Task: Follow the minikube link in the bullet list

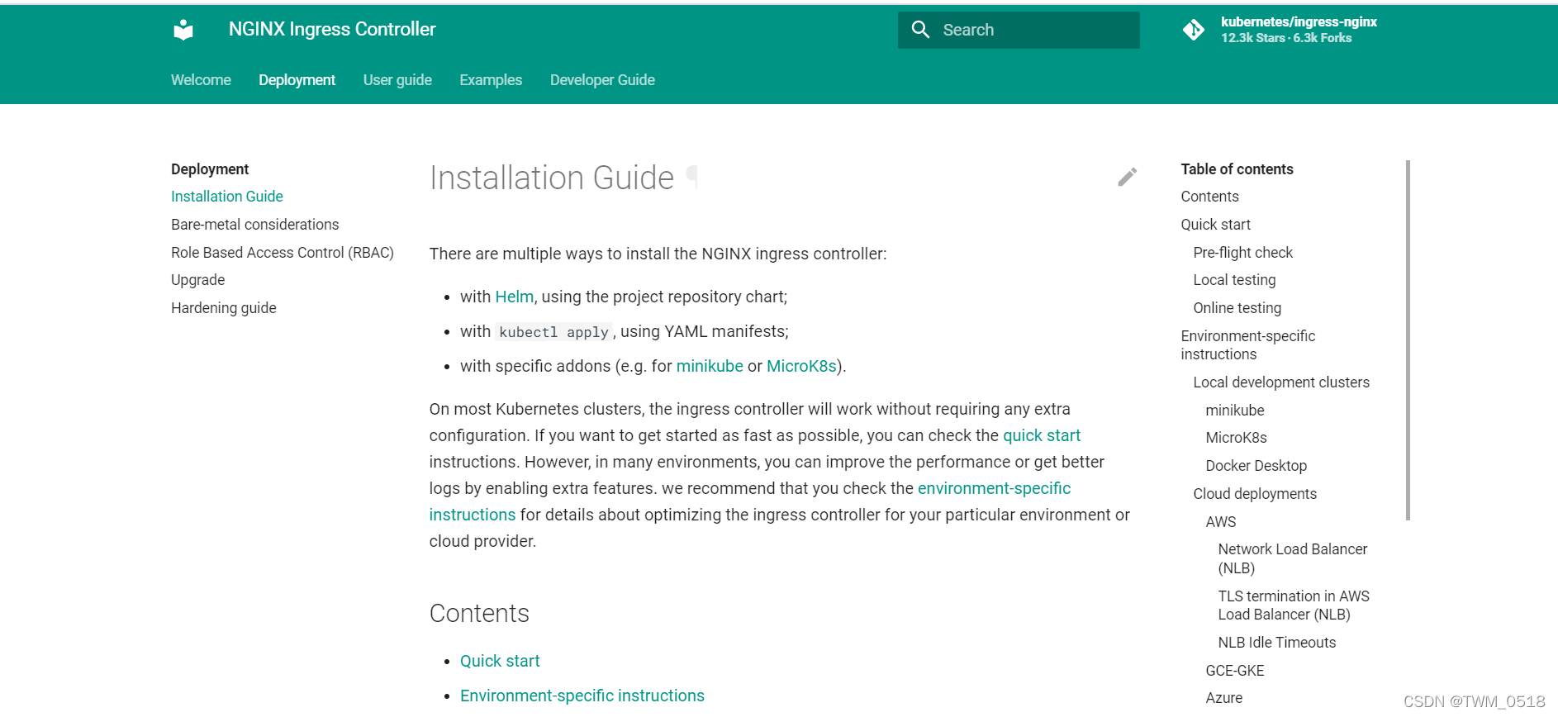Action: pyautogui.click(x=710, y=366)
